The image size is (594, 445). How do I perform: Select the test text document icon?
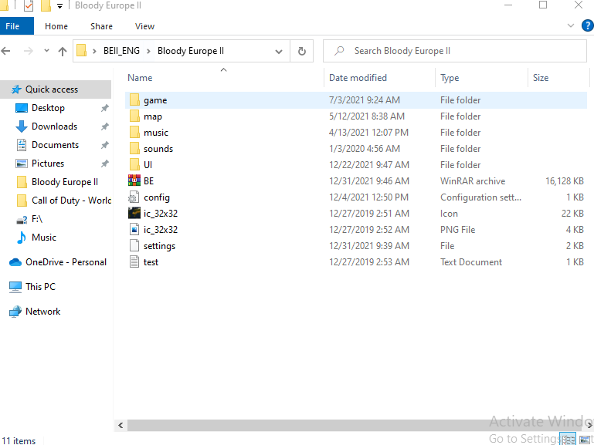click(x=134, y=262)
